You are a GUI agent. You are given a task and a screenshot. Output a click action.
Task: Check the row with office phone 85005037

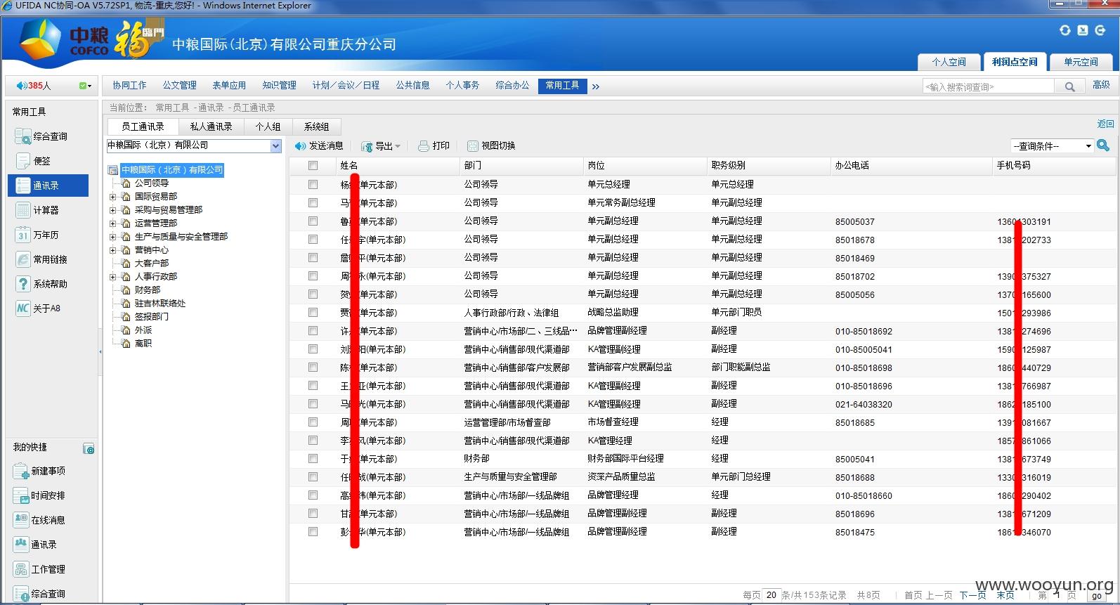coord(313,221)
